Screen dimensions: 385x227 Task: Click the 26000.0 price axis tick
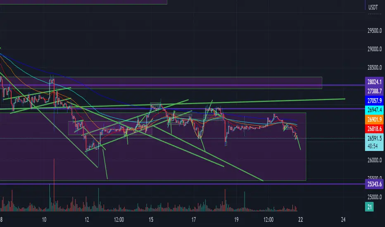click(x=374, y=160)
